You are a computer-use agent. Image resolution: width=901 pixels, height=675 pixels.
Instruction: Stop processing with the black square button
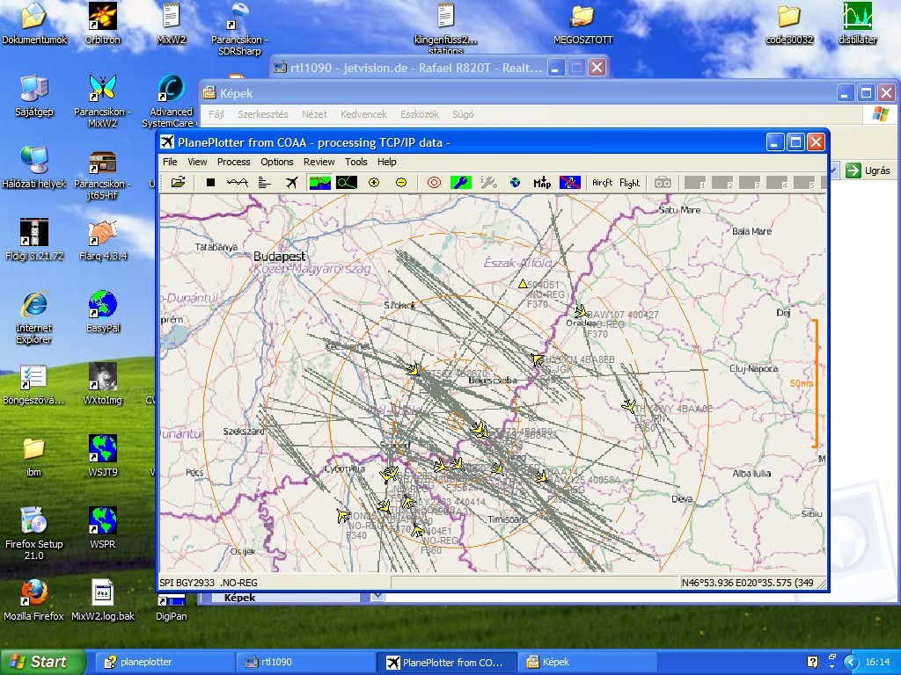click(x=210, y=183)
